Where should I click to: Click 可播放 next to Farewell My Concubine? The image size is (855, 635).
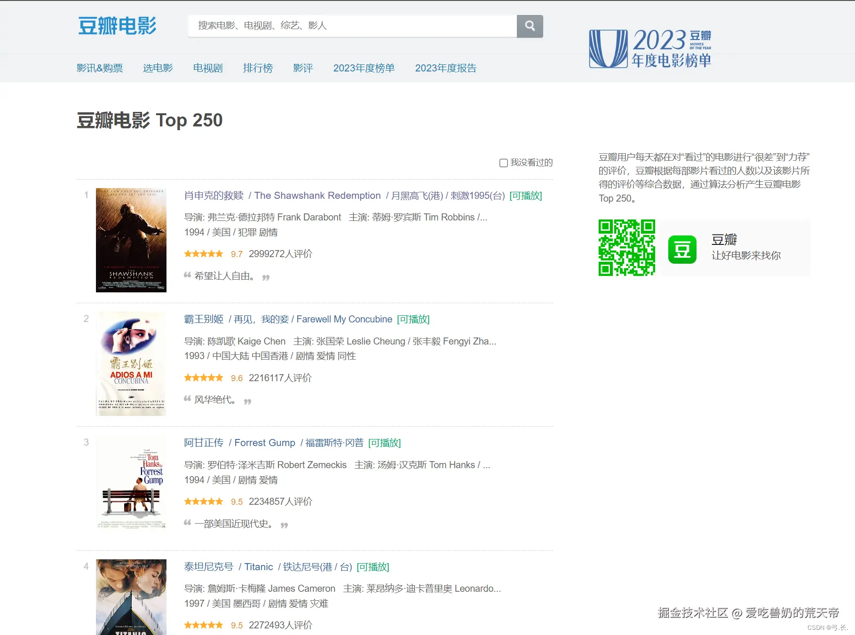click(x=413, y=319)
